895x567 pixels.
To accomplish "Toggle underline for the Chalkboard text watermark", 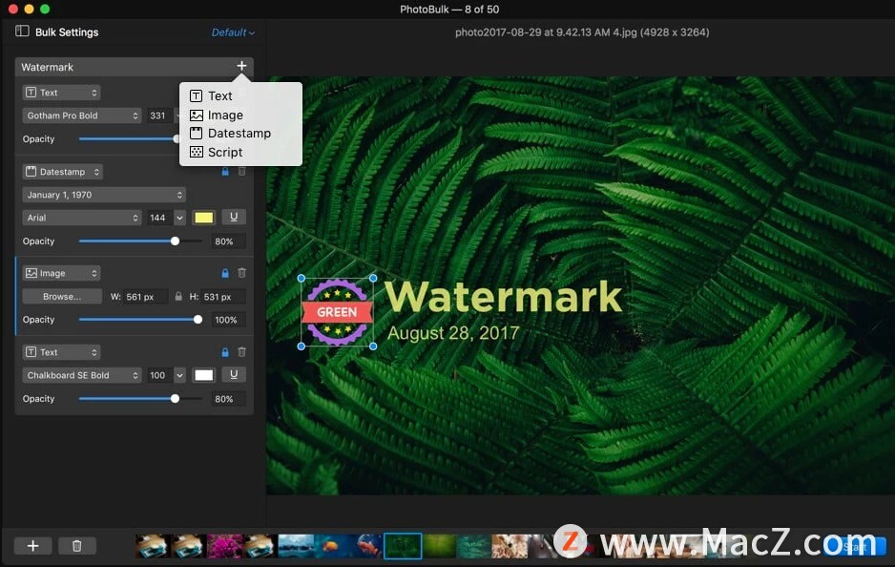I will click(234, 374).
